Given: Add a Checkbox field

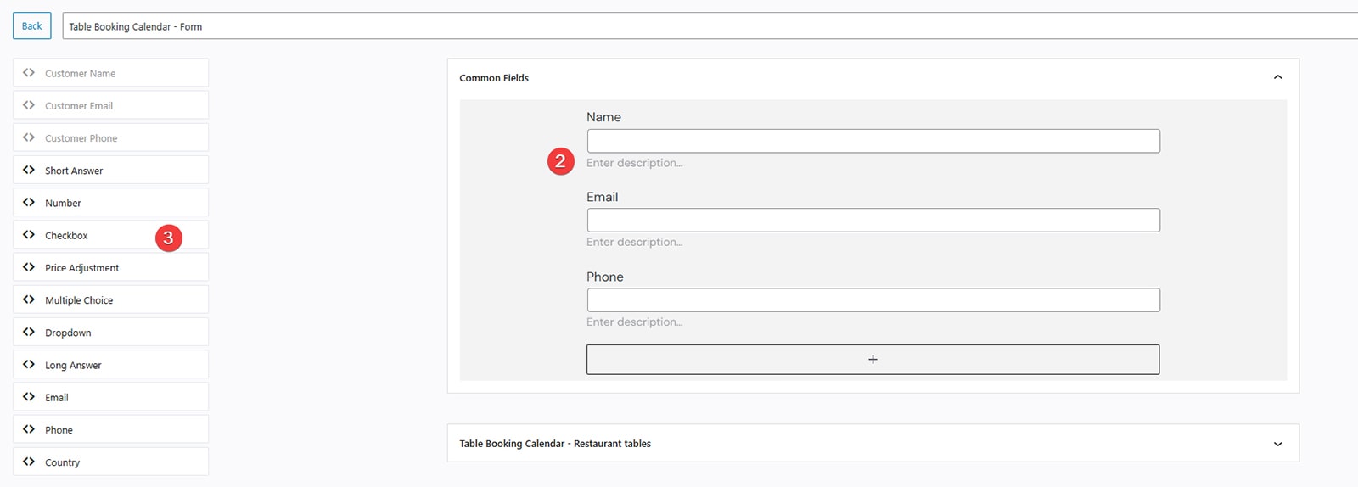Looking at the screenshot, I should (x=110, y=235).
